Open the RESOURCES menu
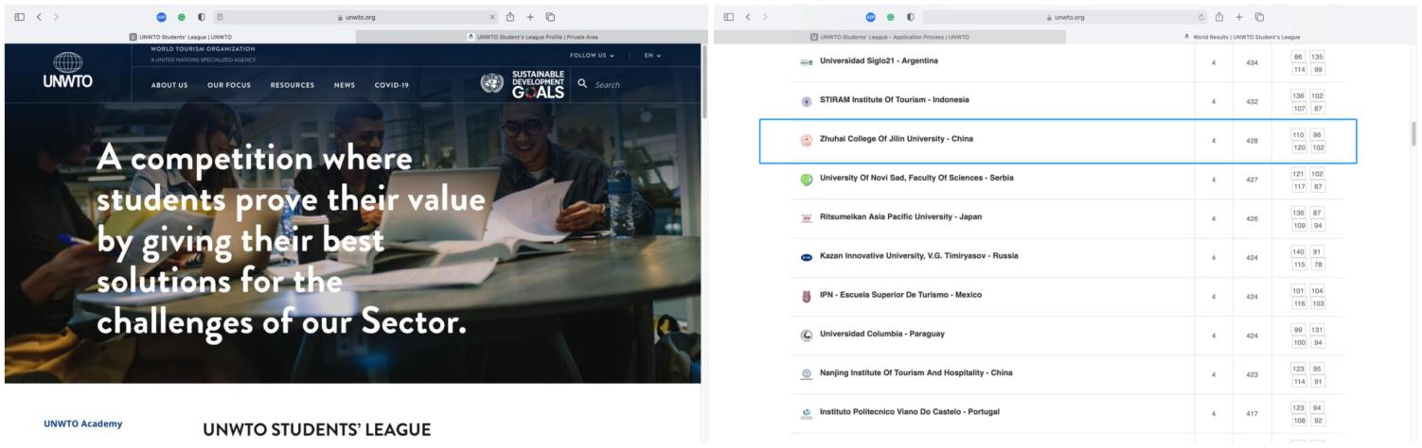 [293, 85]
